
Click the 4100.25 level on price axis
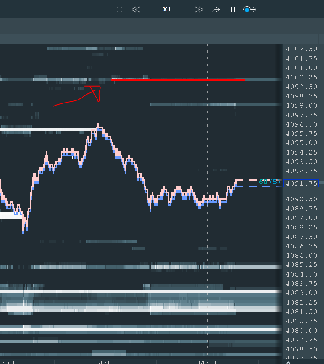point(301,77)
